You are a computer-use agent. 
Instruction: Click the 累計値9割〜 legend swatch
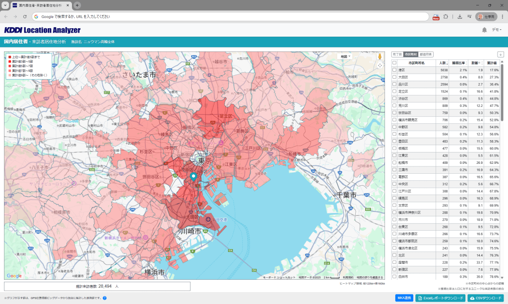tap(10, 75)
